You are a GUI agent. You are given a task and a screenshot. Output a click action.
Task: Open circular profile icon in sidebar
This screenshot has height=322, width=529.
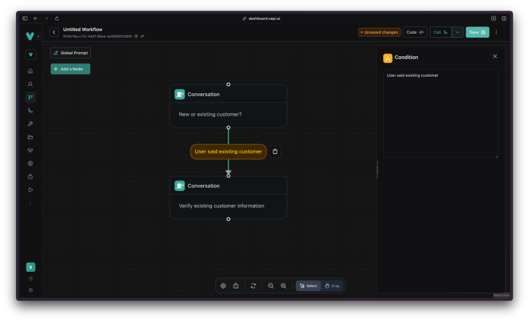pyautogui.click(x=30, y=163)
